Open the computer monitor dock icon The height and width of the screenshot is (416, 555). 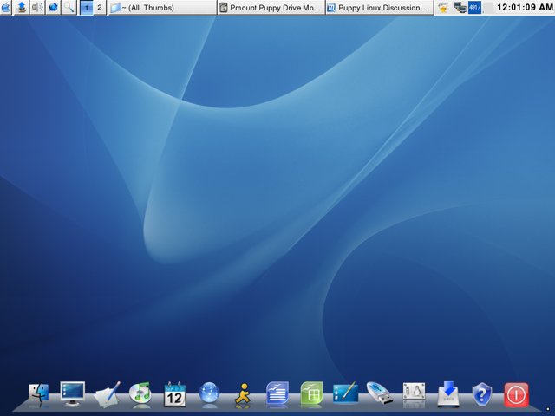click(x=73, y=393)
